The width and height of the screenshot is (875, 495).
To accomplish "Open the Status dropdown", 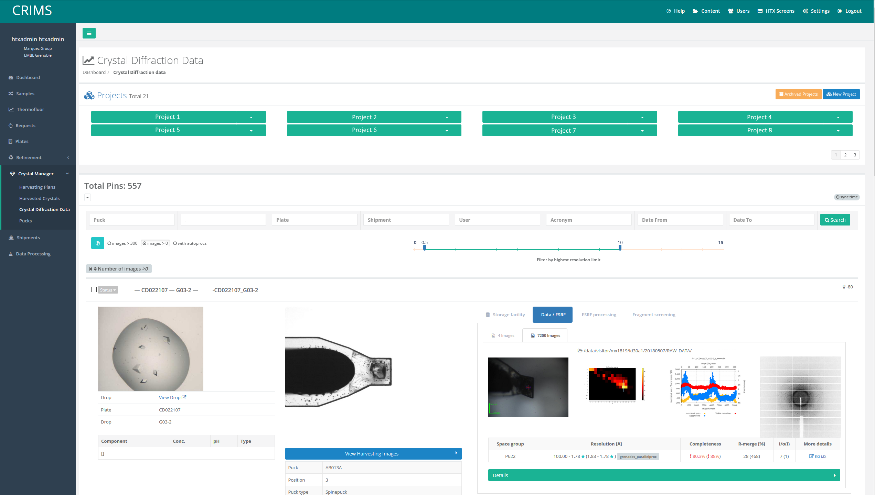I will click(x=108, y=290).
